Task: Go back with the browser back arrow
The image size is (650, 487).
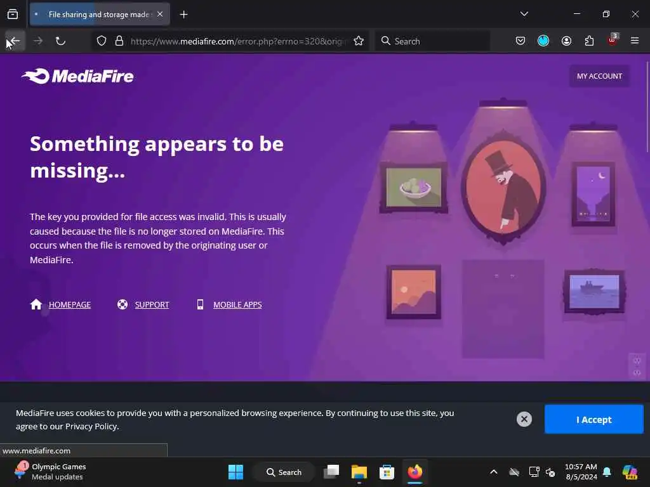Action: coord(15,41)
